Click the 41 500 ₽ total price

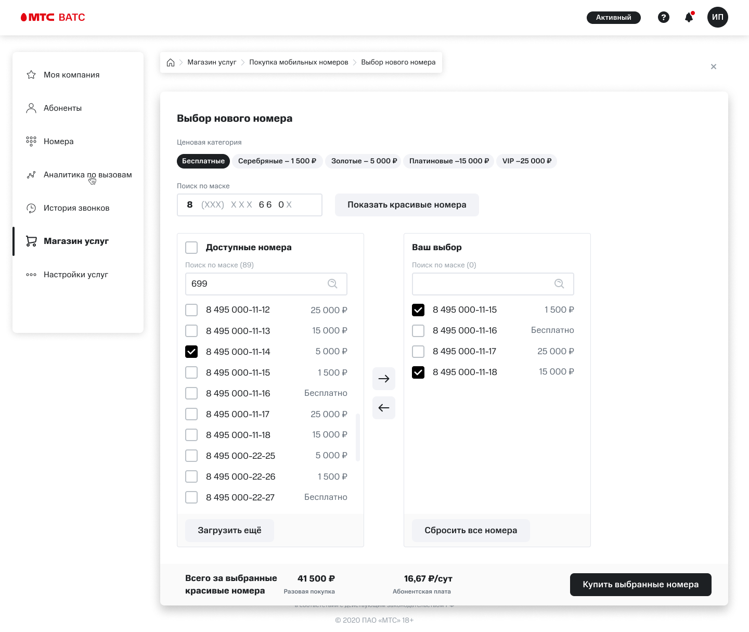click(x=316, y=578)
